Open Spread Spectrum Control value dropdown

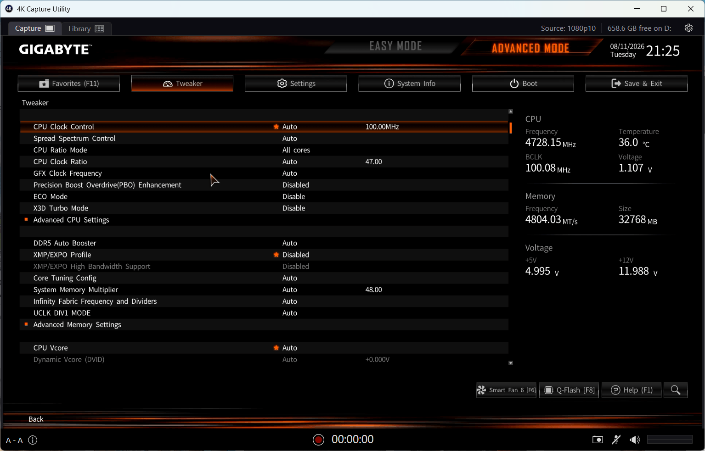[x=290, y=138]
